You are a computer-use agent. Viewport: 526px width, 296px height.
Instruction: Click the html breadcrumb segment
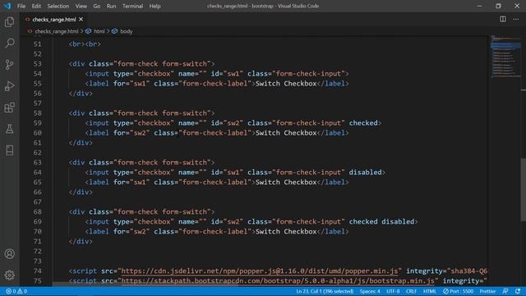click(99, 31)
